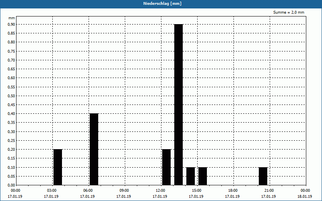Click the 0,00 y-axis label
This screenshot has height=201, width=322.
[x=11, y=185]
